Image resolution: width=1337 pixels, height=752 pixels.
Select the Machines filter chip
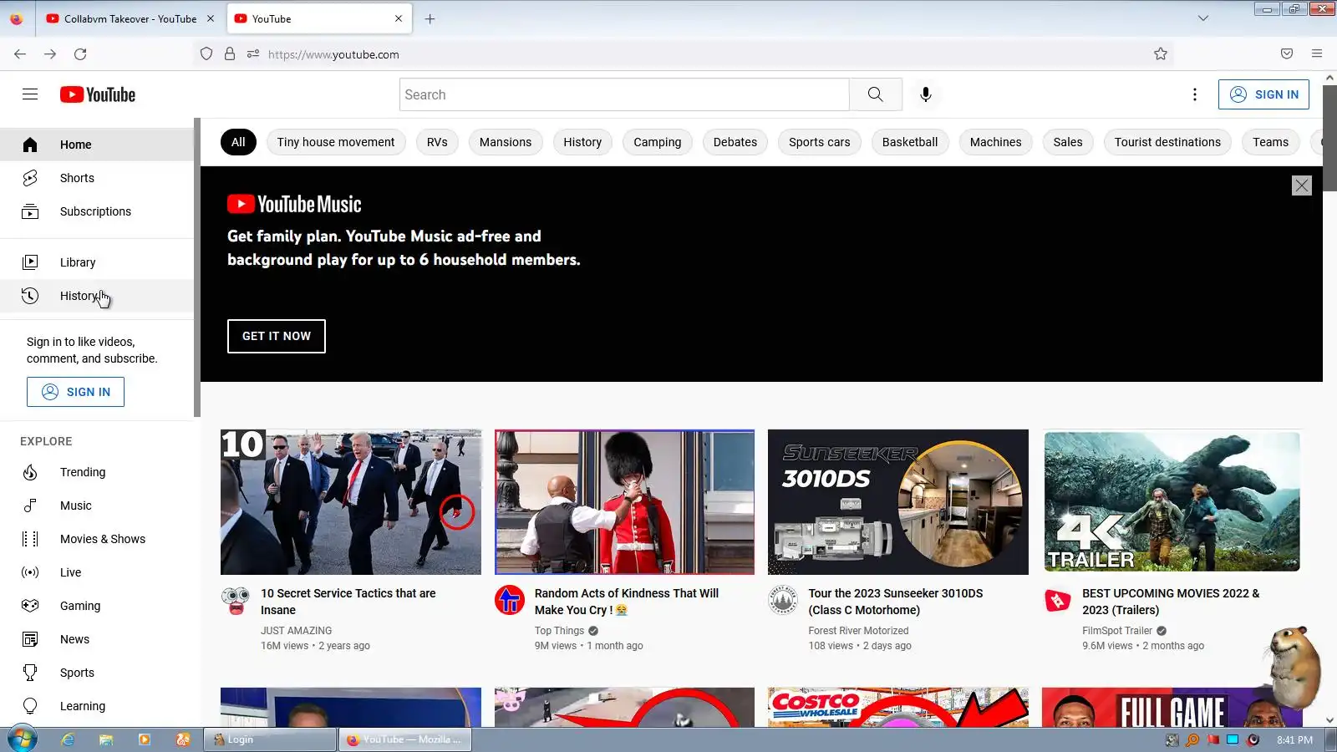point(995,142)
